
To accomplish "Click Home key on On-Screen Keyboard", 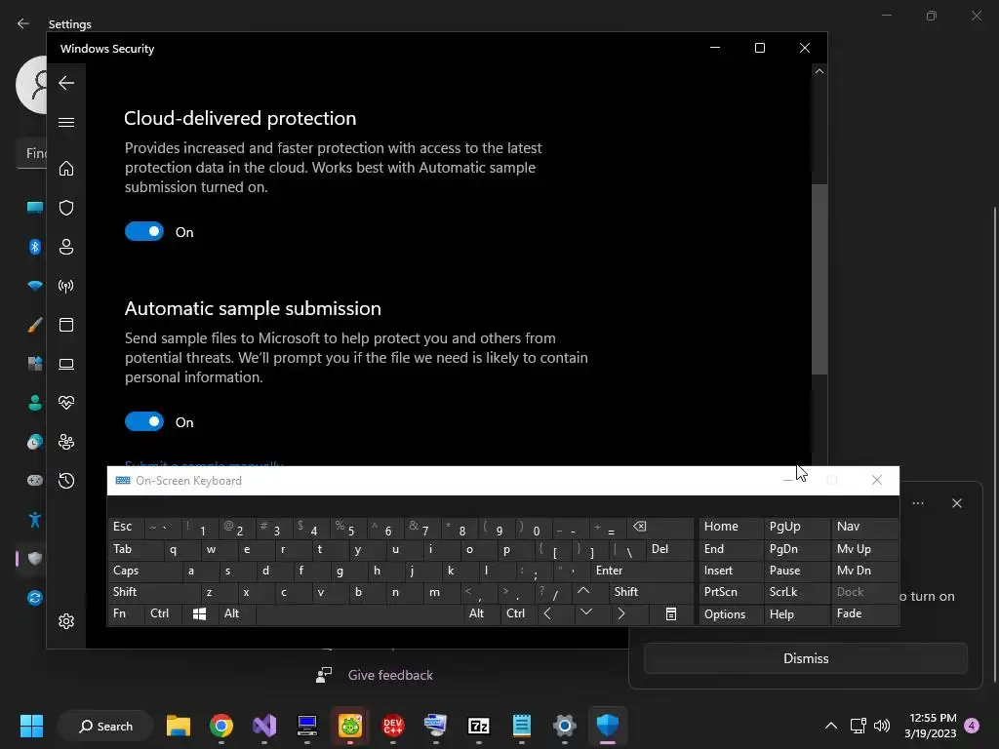I will point(730,528).
